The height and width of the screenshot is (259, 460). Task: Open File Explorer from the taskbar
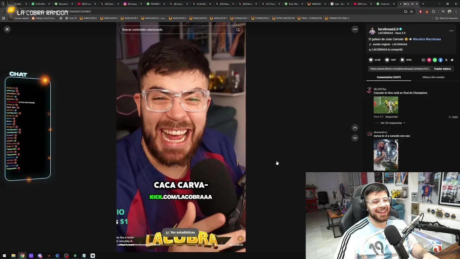(x=13, y=256)
